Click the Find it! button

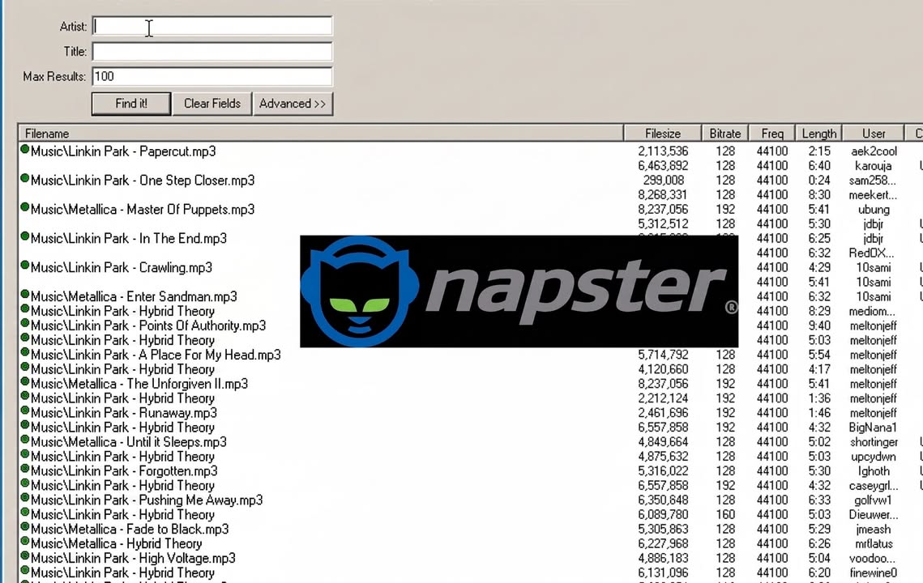pyautogui.click(x=131, y=104)
